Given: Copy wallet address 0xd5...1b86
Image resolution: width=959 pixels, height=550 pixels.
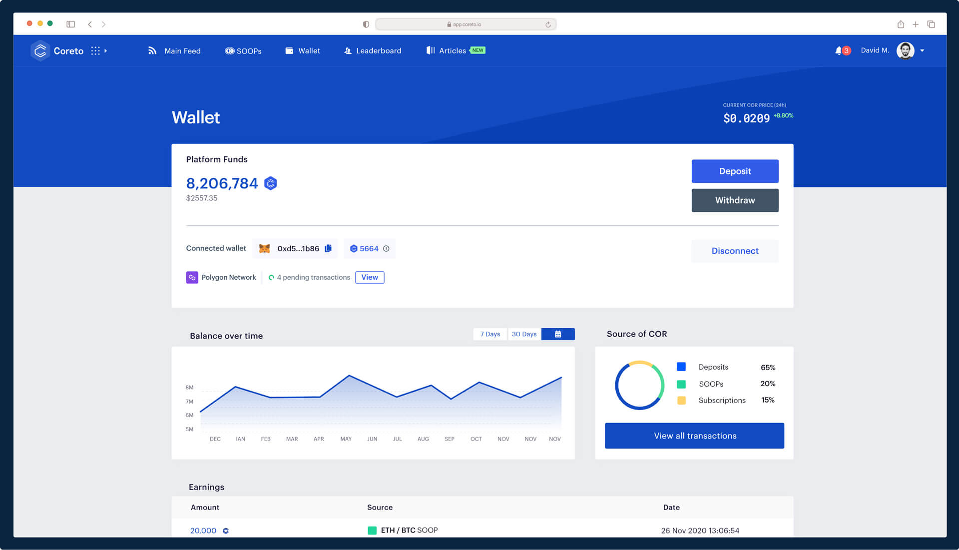Looking at the screenshot, I should pyautogui.click(x=328, y=249).
